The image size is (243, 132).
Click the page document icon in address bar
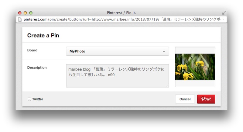20,19
